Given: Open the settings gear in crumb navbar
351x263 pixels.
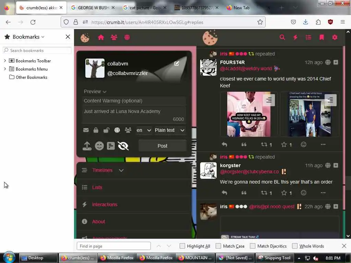Looking at the screenshot, I should click(x=335, y=37).
